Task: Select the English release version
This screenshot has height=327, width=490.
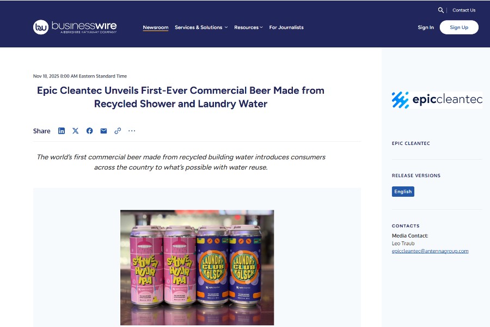Action: tap(403, 191)
